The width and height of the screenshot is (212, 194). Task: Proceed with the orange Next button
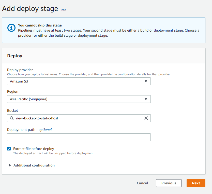(196, 183)
